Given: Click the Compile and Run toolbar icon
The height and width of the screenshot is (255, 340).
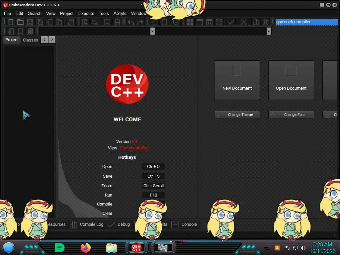Looking at the screenshot, I should click(209, 22).
